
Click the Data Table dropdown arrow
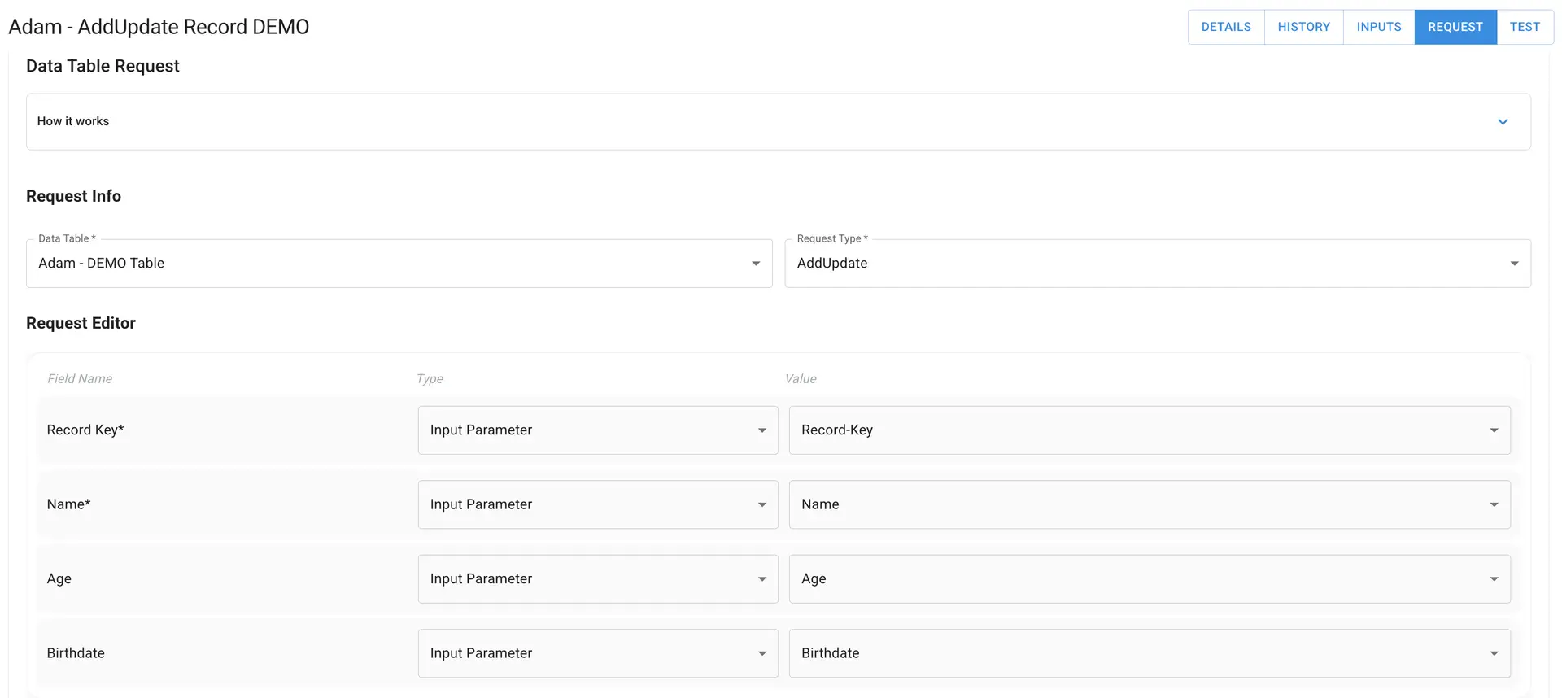[756, 264]
